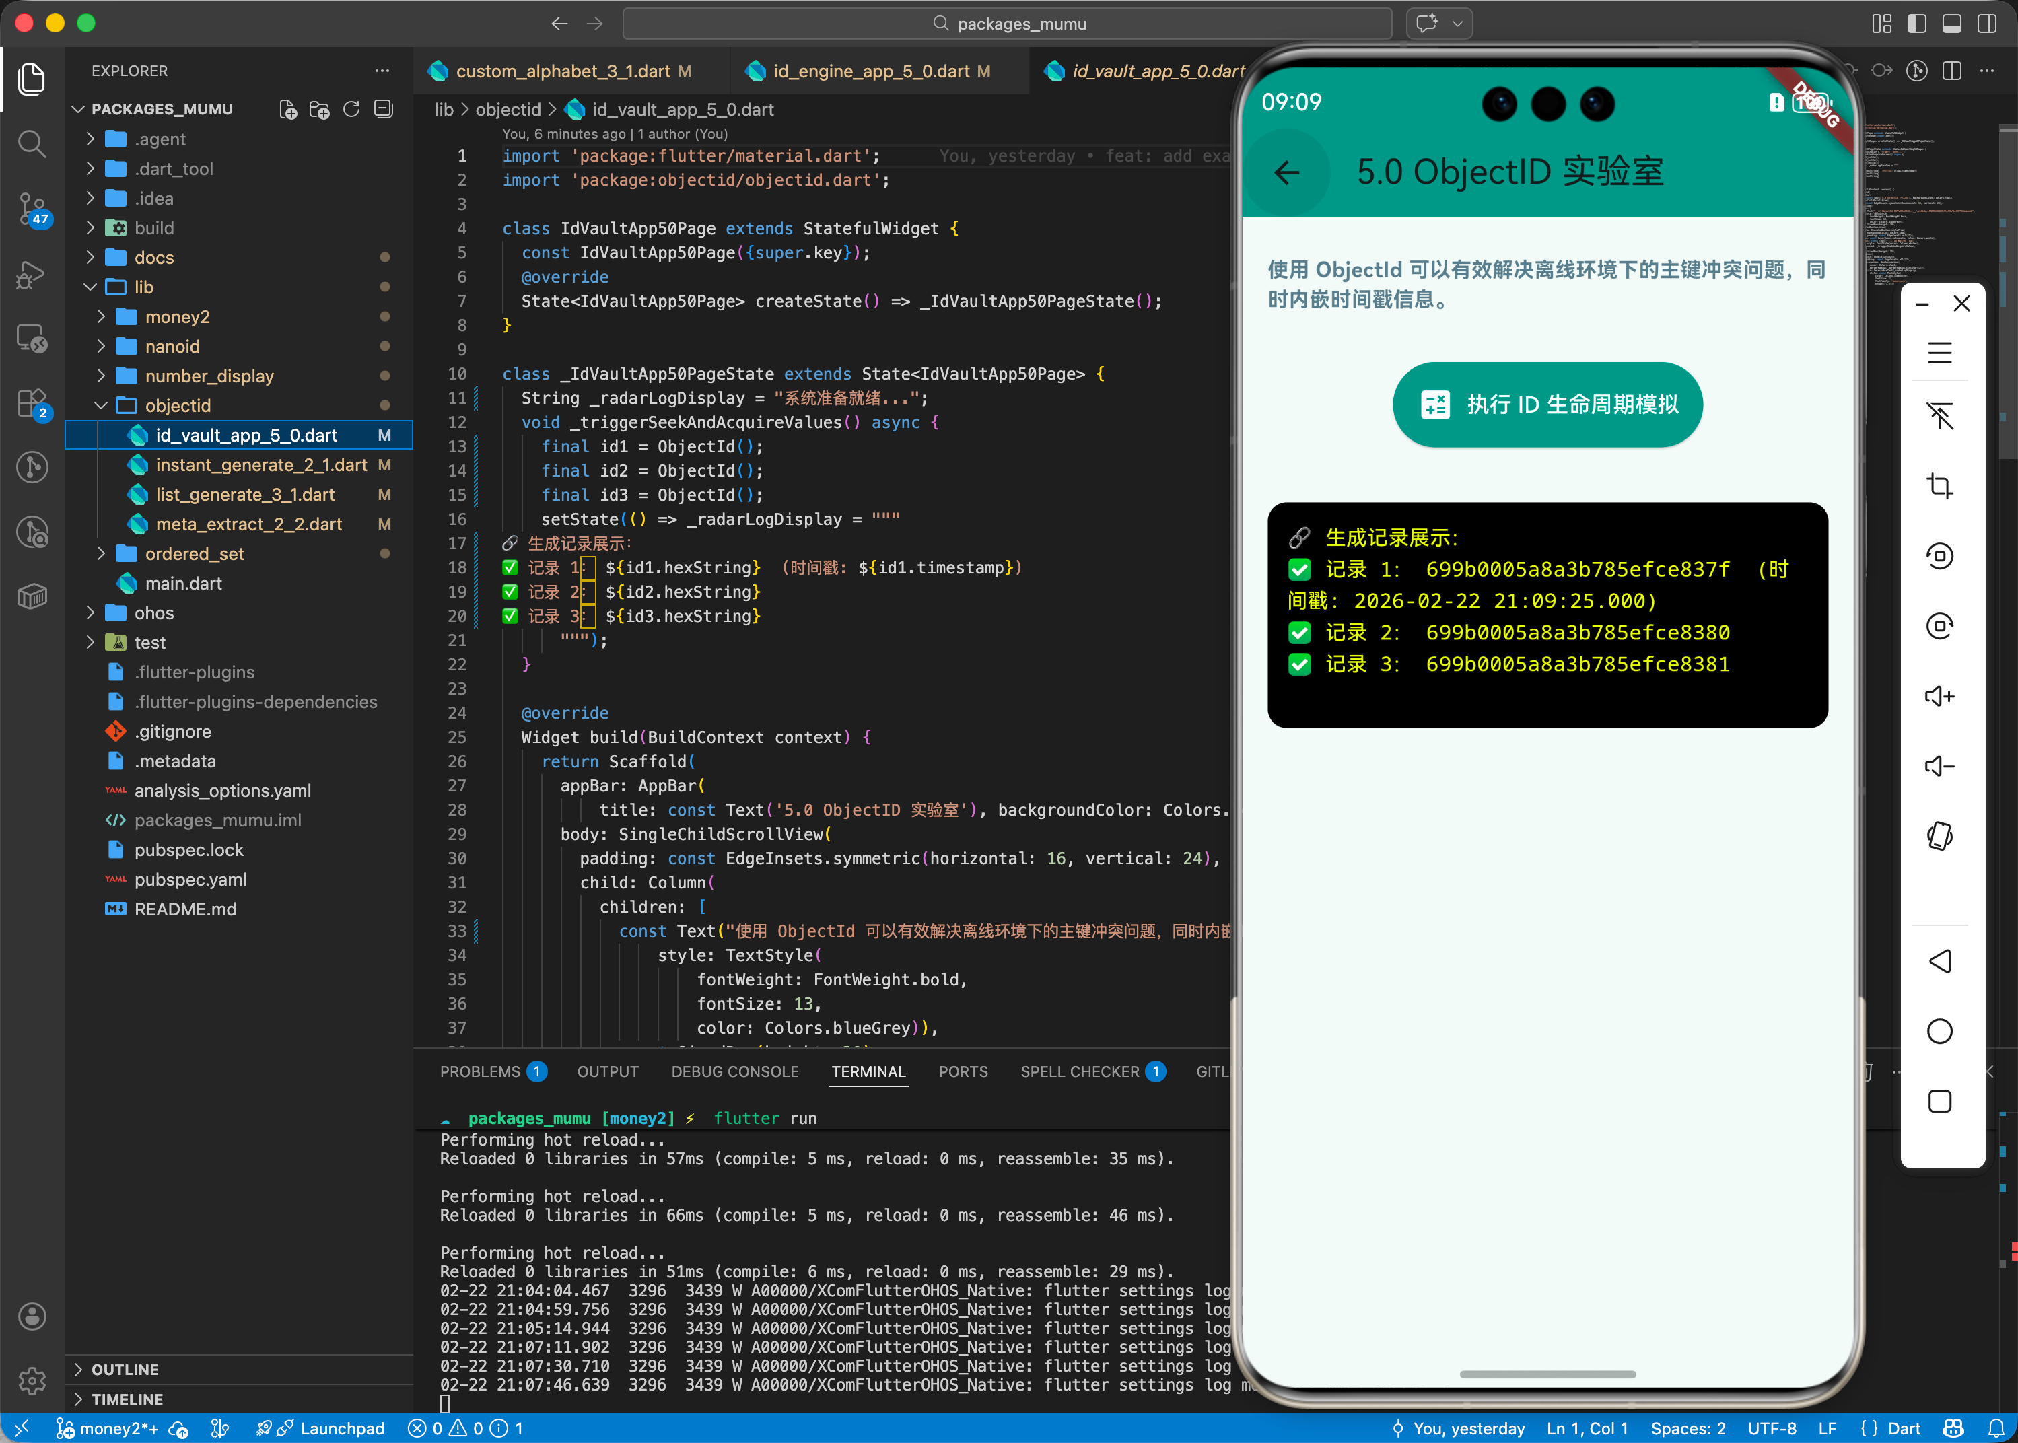2018x1443 pixels.
Task: Click emulator volume up icon
Action: (x=1939, y=696)
